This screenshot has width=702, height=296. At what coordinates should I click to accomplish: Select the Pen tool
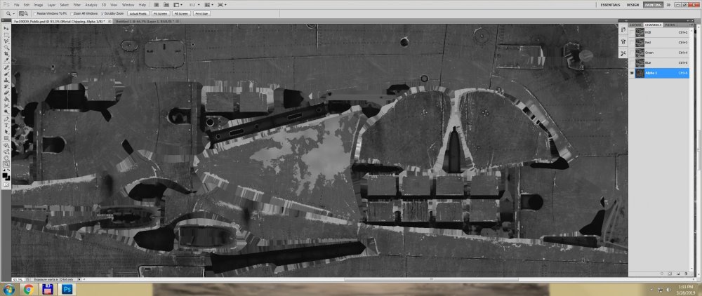point(7,119)
